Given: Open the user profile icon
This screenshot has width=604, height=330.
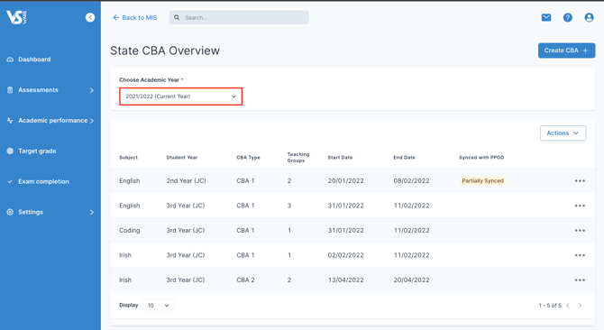Looking at the screenshot, I should [589, 17].
